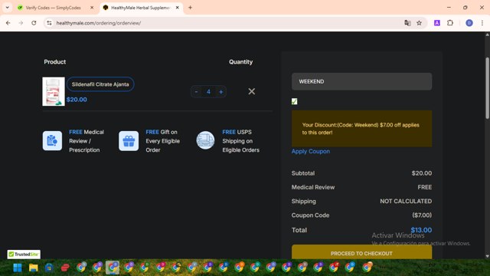Open the Extensions puzzle icon
This screenshot has width=490, height=276.
[x=450, y=23]
